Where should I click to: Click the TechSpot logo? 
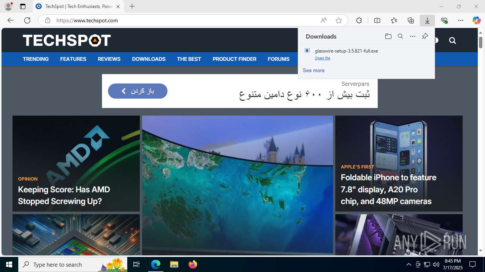(x=67, y=40)
